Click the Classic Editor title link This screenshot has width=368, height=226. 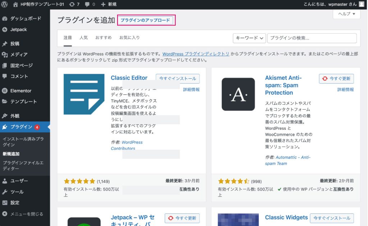pyautogui.click(x=129, y=78)
